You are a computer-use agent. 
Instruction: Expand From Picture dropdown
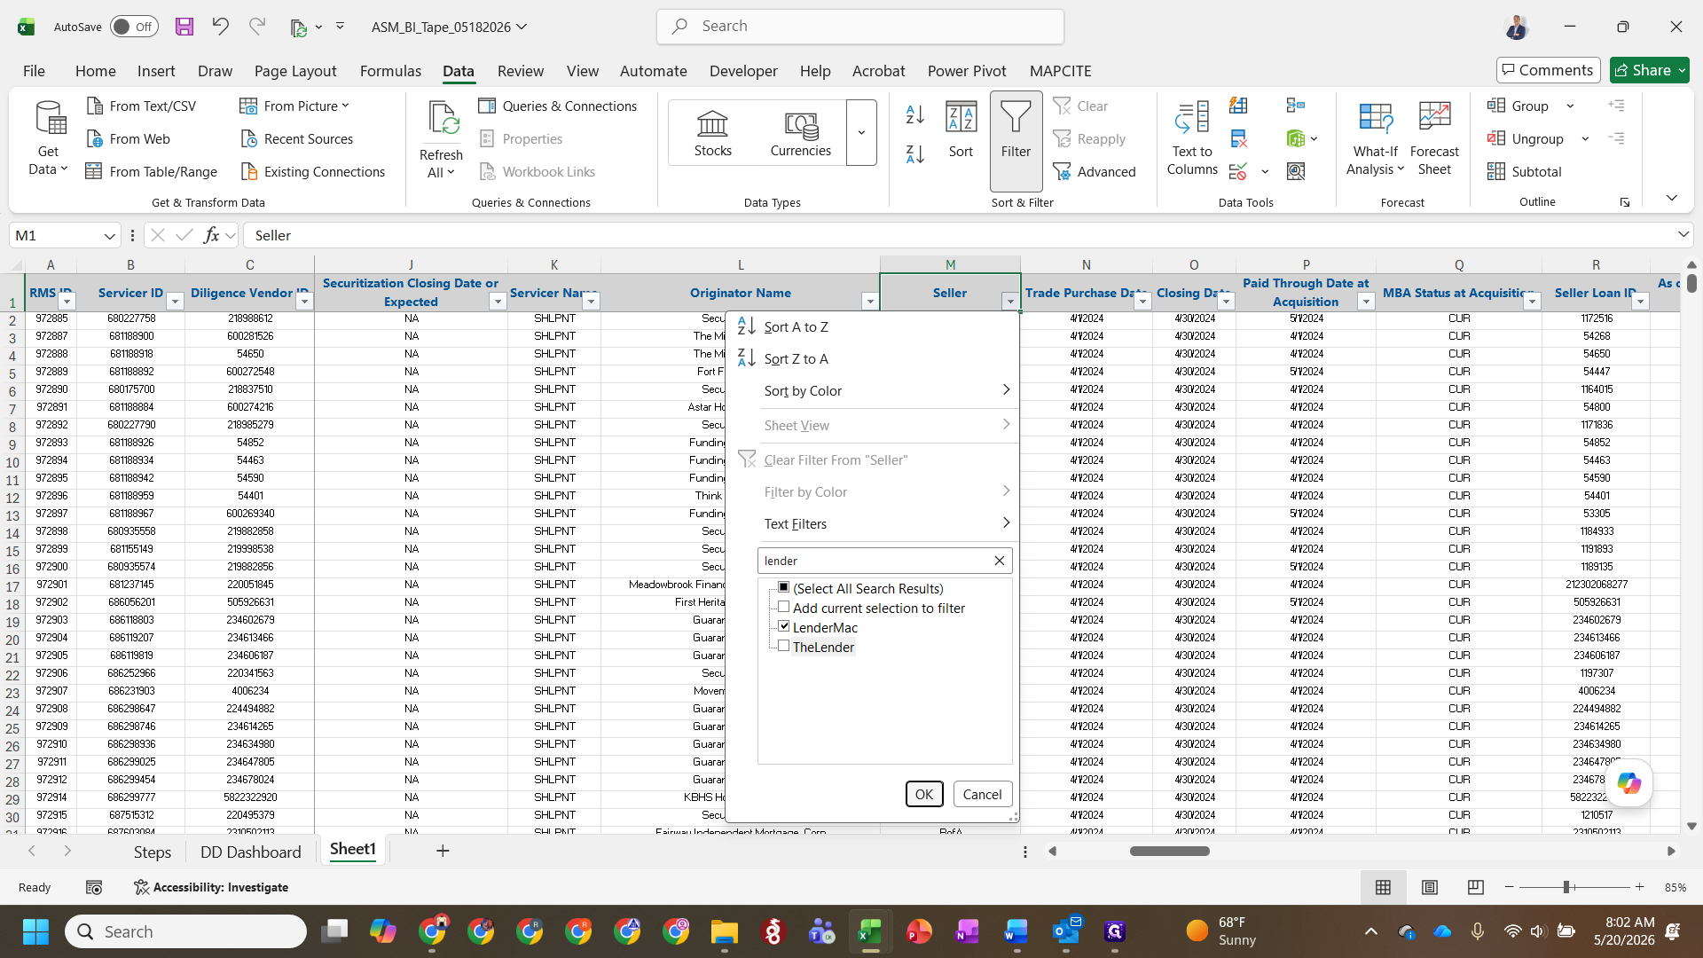pyautogui.click(x=345, y=106)
